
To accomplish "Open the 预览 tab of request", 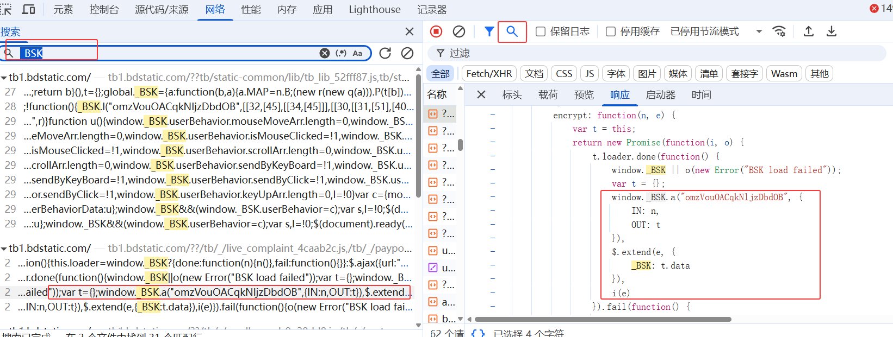I will 584,95.
